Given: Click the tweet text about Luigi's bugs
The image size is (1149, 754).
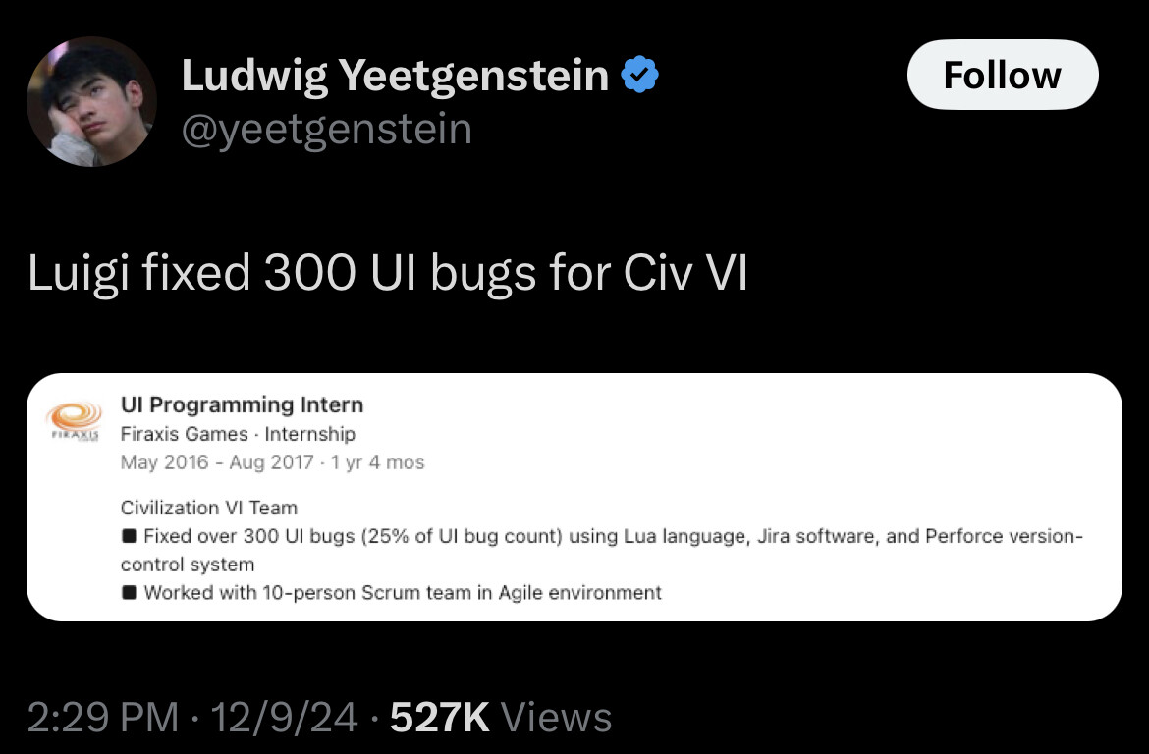Looking at the screenshot, I should [388, 274].
